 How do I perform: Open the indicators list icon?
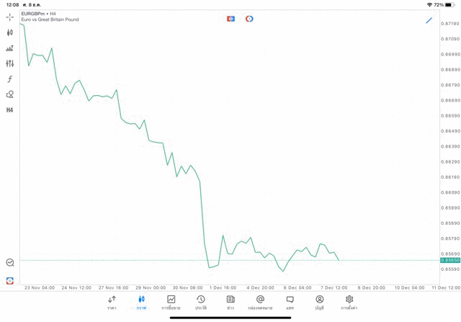point(9,48)
